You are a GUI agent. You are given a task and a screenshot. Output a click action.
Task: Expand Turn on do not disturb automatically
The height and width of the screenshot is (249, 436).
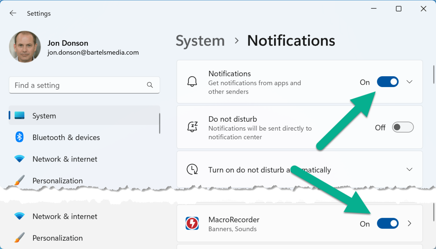pos(409,170)
